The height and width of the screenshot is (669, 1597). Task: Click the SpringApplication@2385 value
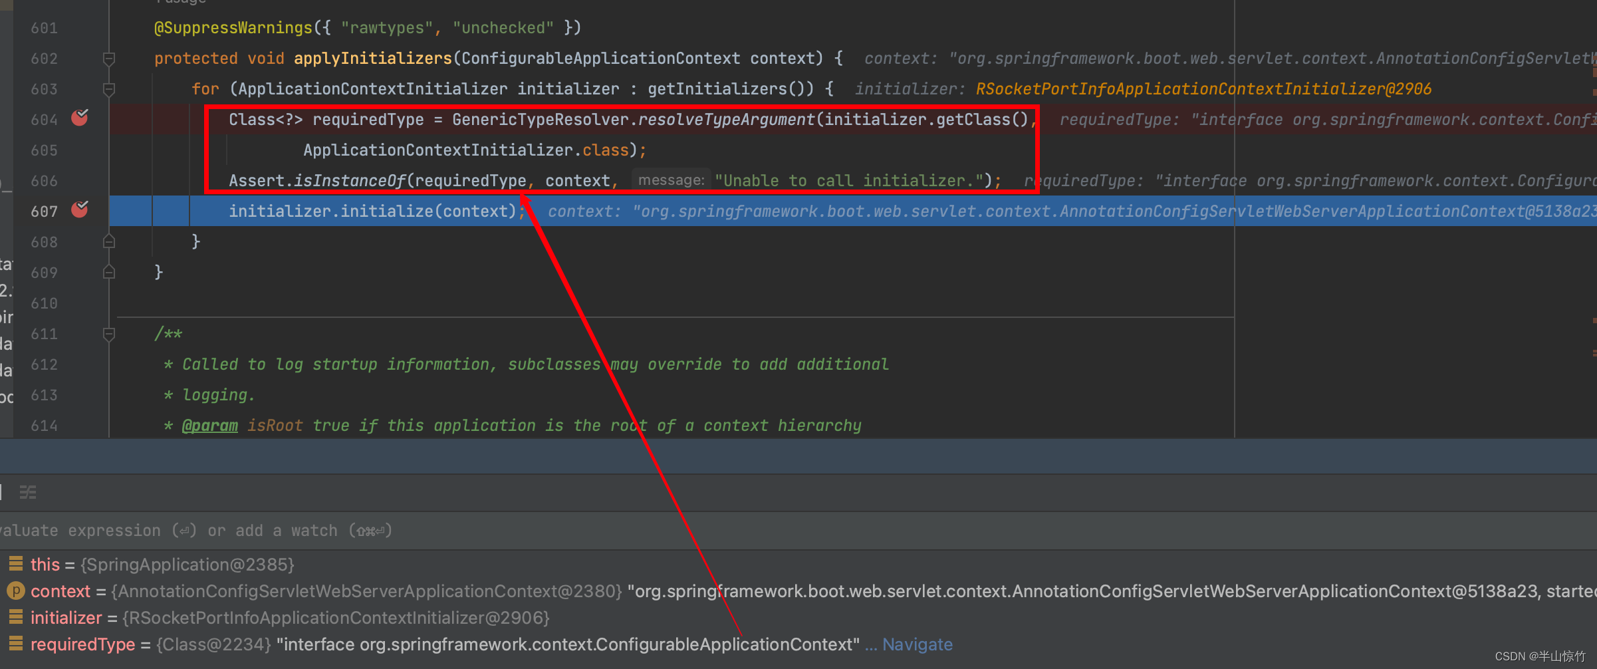coord(187,565)
